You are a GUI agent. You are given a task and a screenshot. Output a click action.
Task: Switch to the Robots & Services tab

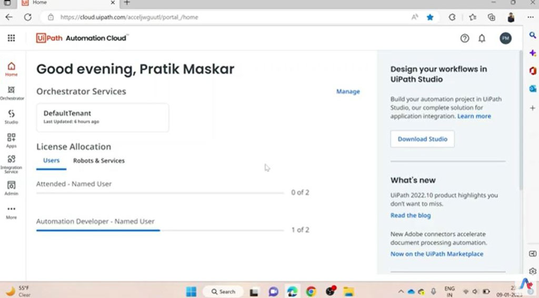[x=98, y=161]
